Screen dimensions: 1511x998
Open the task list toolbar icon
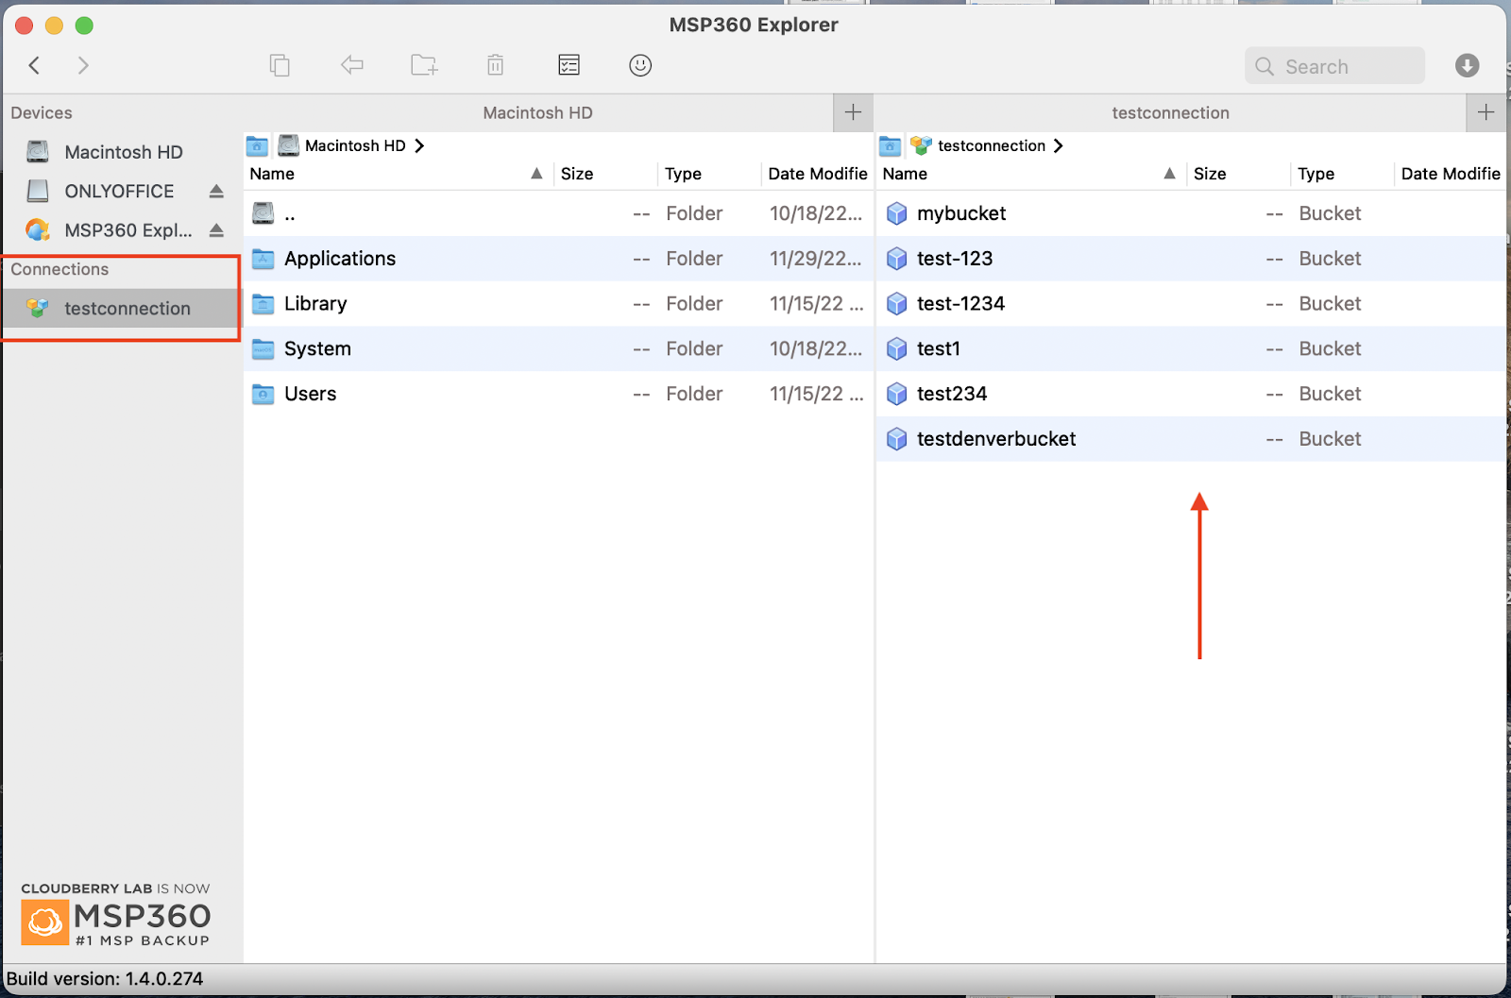pos(569,65)
